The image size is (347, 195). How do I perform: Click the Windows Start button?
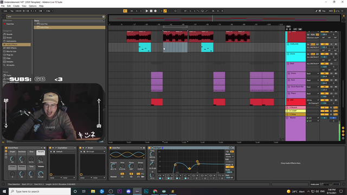(4, 191)
